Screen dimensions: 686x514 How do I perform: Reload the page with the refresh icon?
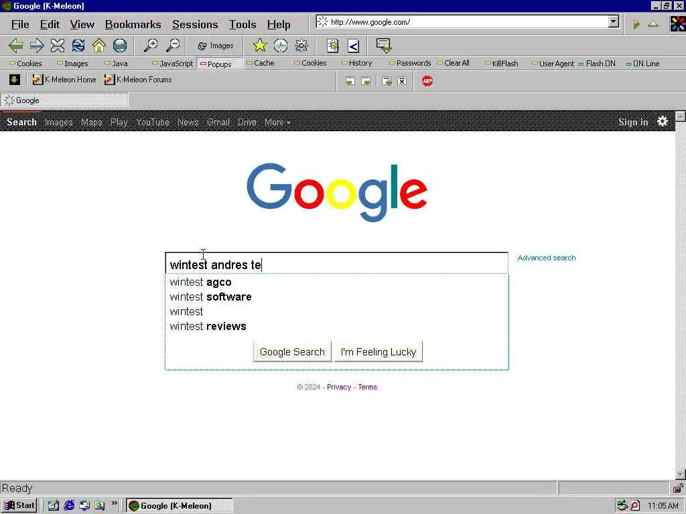coord(78,46)
